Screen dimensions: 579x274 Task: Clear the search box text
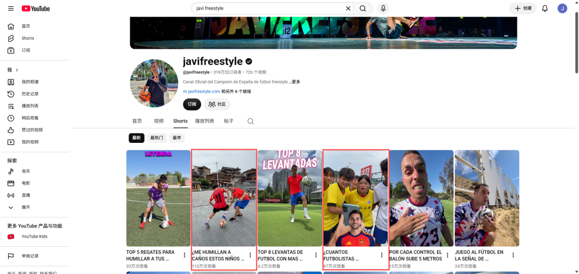tap(348, 9)
